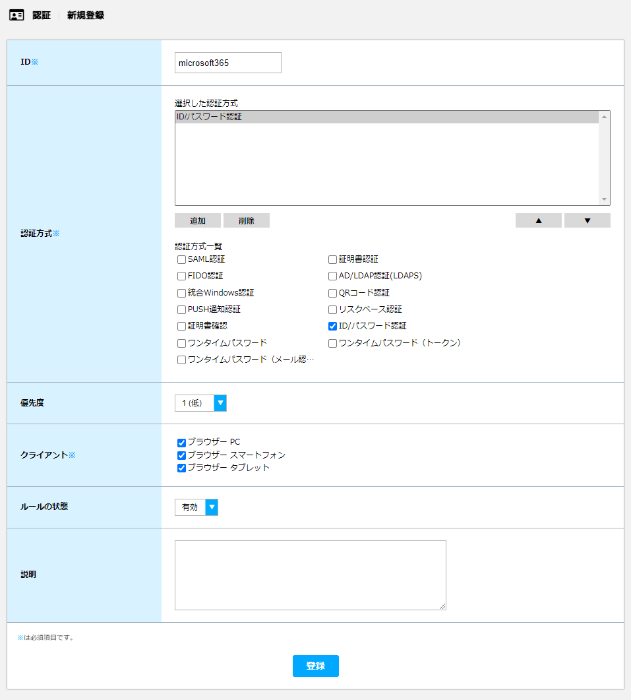Focus the ID input field
This screenshot has height=700, width=631.
pos(228,63)
